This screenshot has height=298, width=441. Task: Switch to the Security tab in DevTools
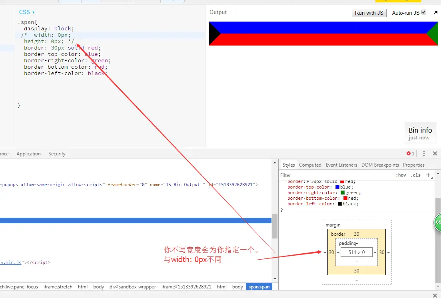coord(57,154)
